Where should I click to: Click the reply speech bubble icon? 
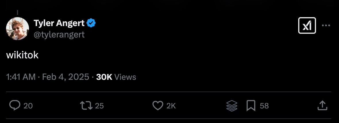click(14, 106)
